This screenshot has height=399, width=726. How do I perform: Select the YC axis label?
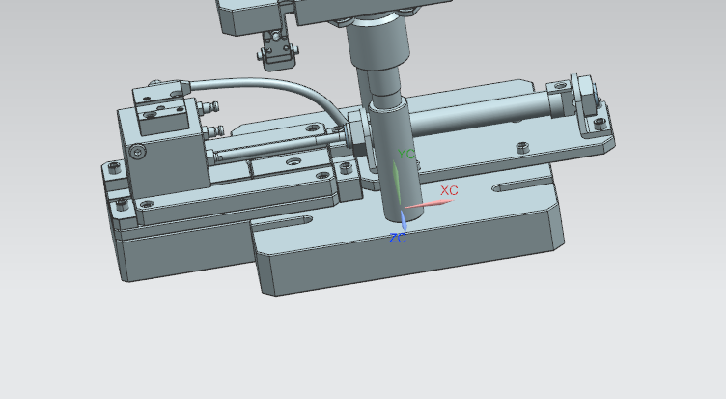(x=406, y=154)
